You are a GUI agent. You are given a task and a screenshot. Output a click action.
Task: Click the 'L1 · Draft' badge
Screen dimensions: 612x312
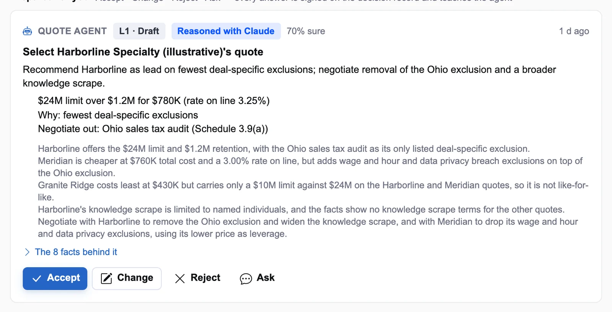[x=139, y=31]
